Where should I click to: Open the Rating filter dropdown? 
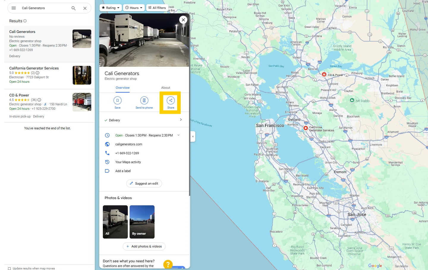coord(111,8)
